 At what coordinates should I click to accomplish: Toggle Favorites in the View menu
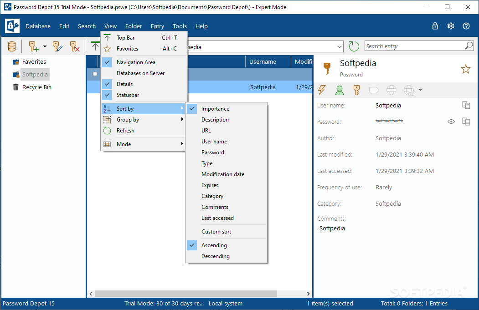(x=144, y=49)
